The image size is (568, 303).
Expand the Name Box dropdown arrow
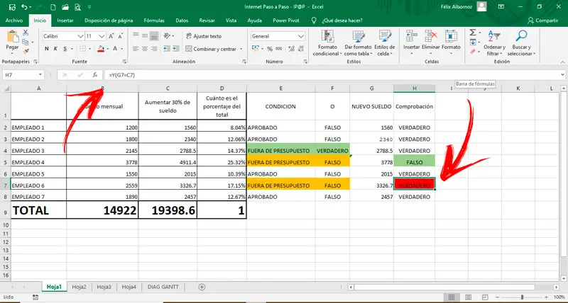pyautogui.click(x=42, y=74)
